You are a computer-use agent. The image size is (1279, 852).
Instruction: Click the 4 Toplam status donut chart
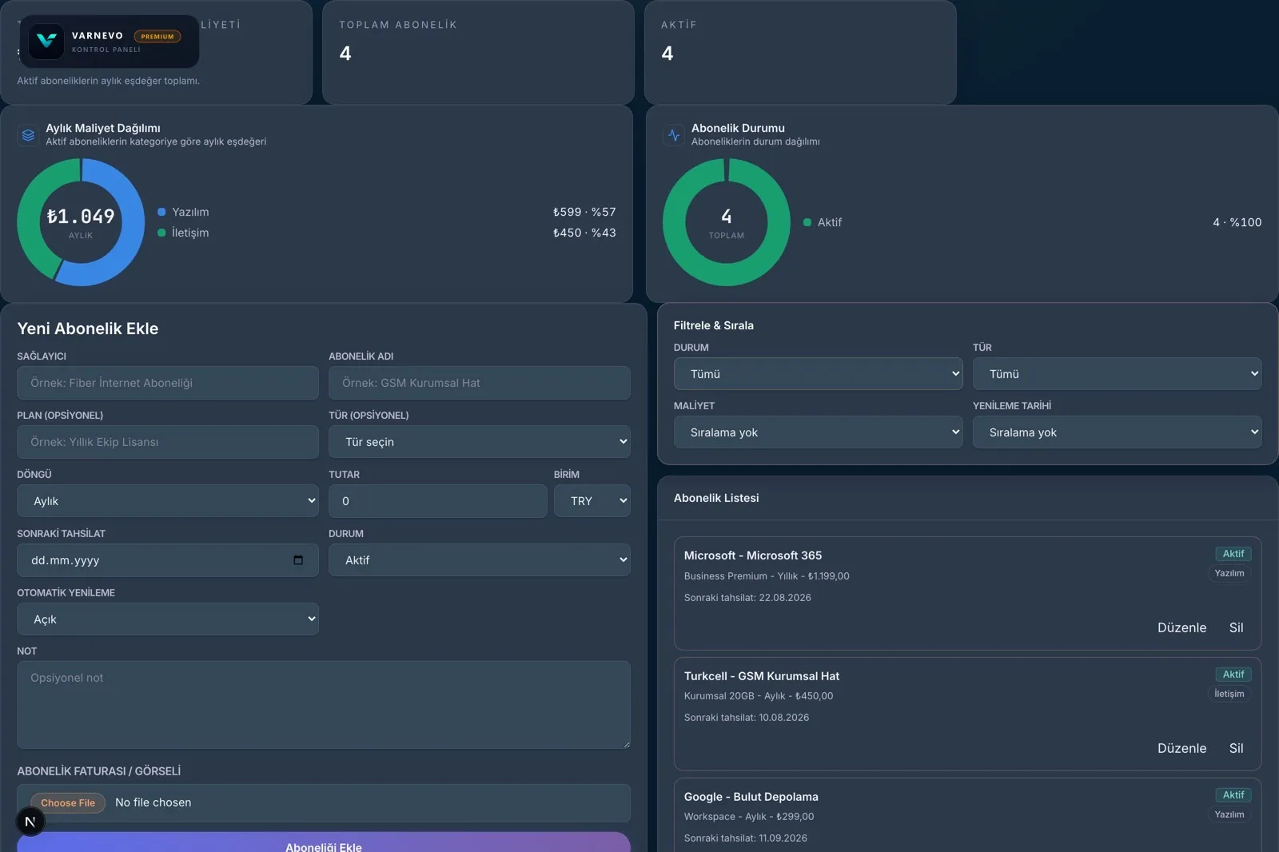tap(727, 222)
